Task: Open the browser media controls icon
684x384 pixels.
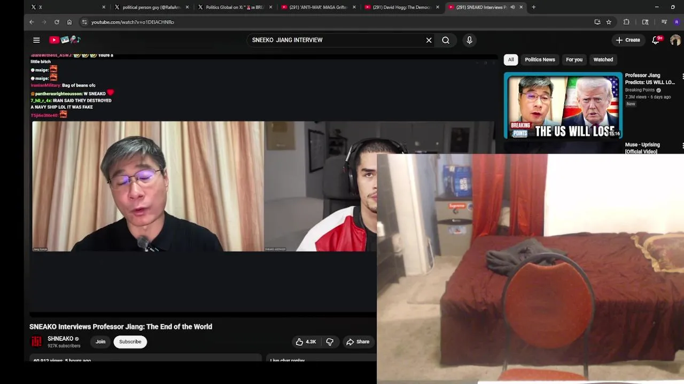Action: point(664,22)
